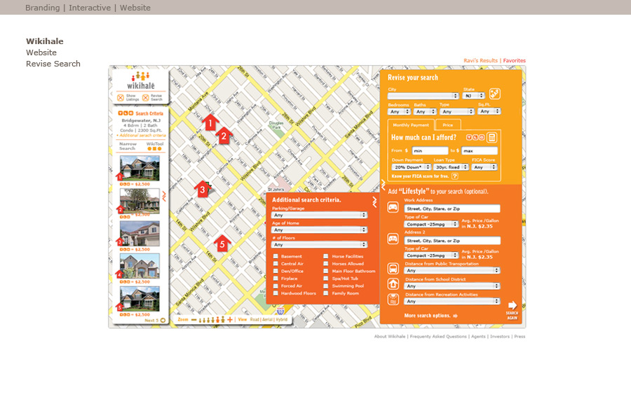The width and height of the screenshot is (631, 420).
Task: Click the FICA score help question icon
Action: click(x=454, y=176)
